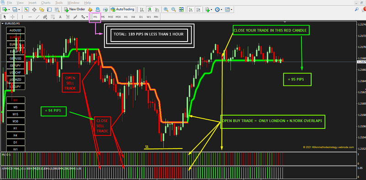This screenshot has height=180, width=366.
Task: Click the blue person community icon
Action: coord(98,10)
